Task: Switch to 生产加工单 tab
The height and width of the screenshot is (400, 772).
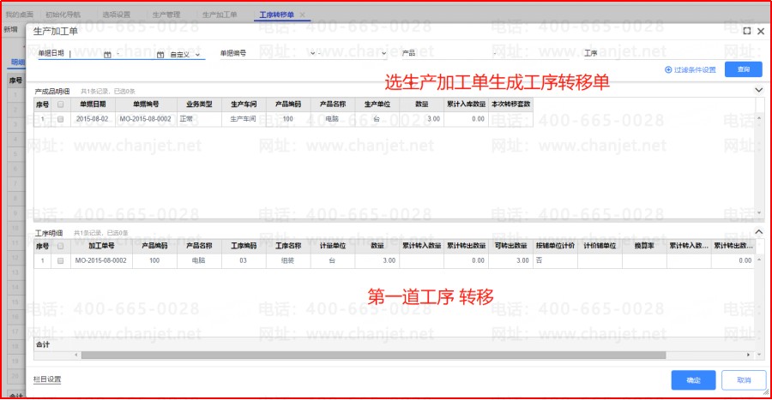Action: (220, 15)
